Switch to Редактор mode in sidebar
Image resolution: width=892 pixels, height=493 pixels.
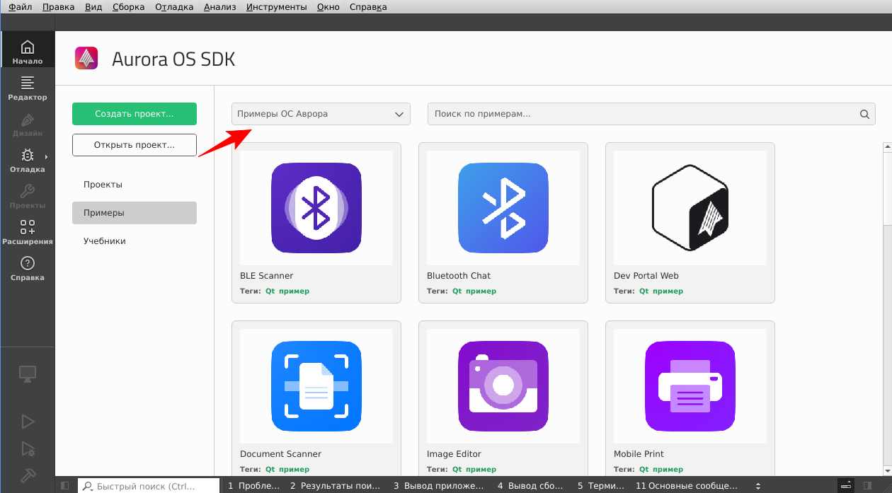click(x=27, y=88)
